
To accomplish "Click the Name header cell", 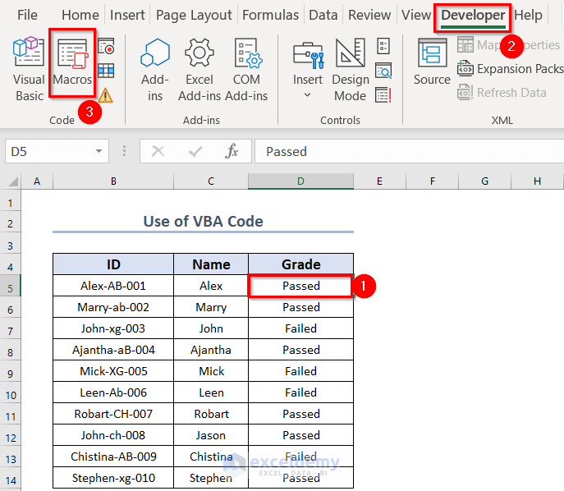I will pyautogui.click(x=211, y=264).
